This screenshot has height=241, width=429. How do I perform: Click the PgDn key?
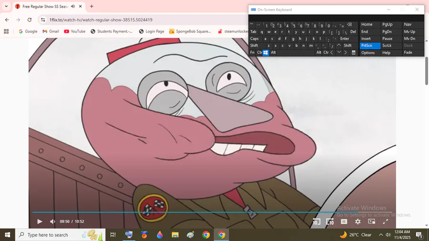click(391, 32)
